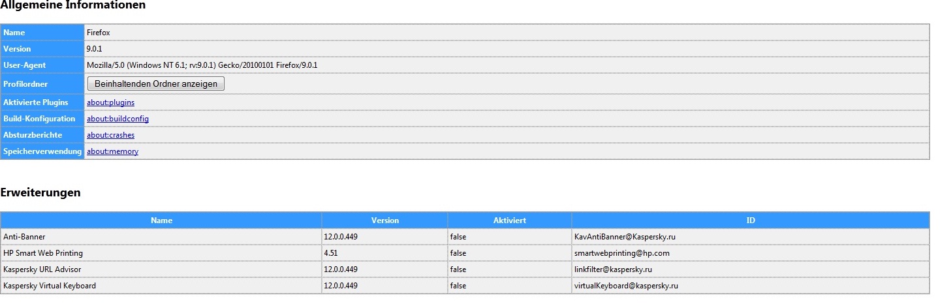Click the Name column header in Erweiterungen
This screenshot has width=951, height=306.
pyautogui.click(x=161, y=221)
